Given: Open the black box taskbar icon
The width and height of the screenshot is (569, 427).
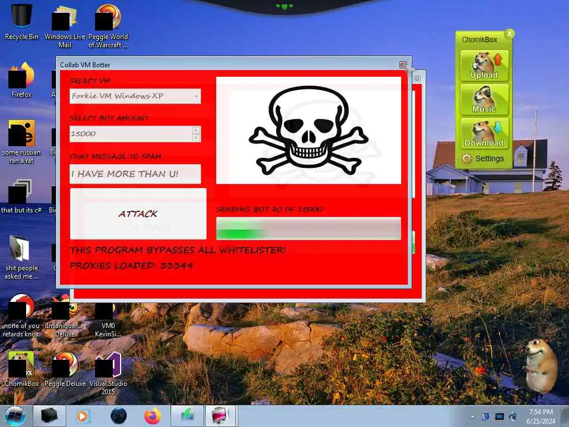Looking at the screenshot, I should 49,416.
